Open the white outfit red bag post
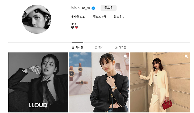The width and height of the screenshot is (194, 113). pyautogui.click(x=160, y=82)
